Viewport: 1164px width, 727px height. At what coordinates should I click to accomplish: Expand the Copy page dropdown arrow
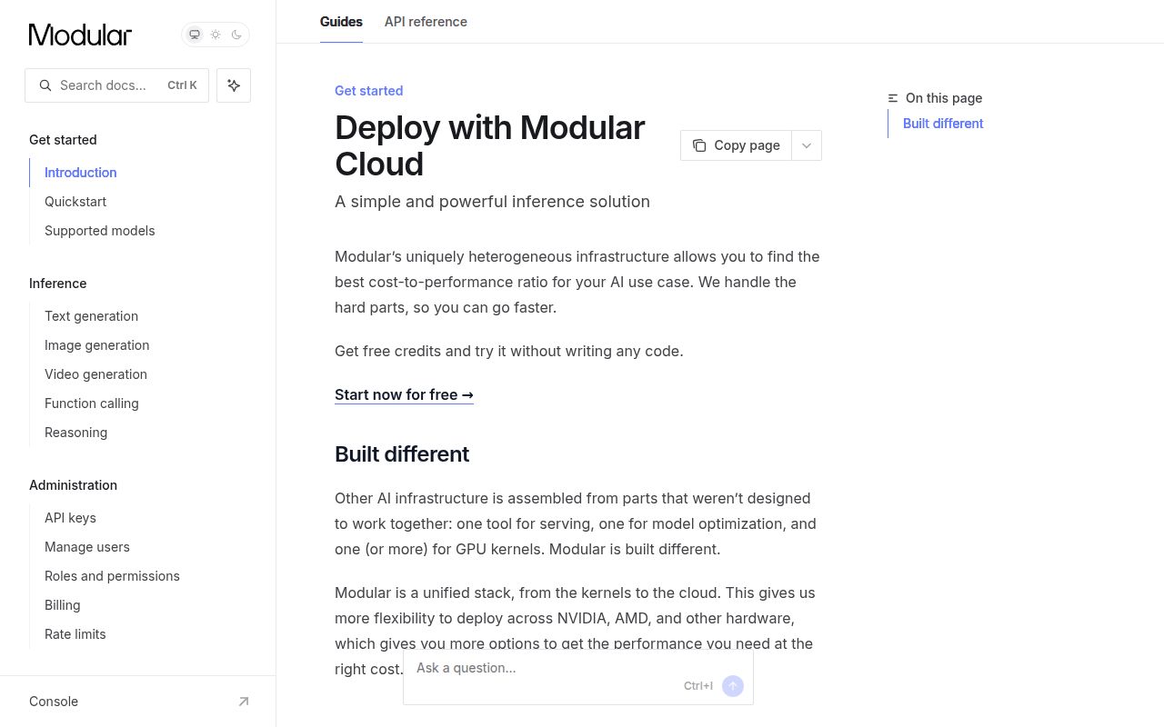coord(807,145)
